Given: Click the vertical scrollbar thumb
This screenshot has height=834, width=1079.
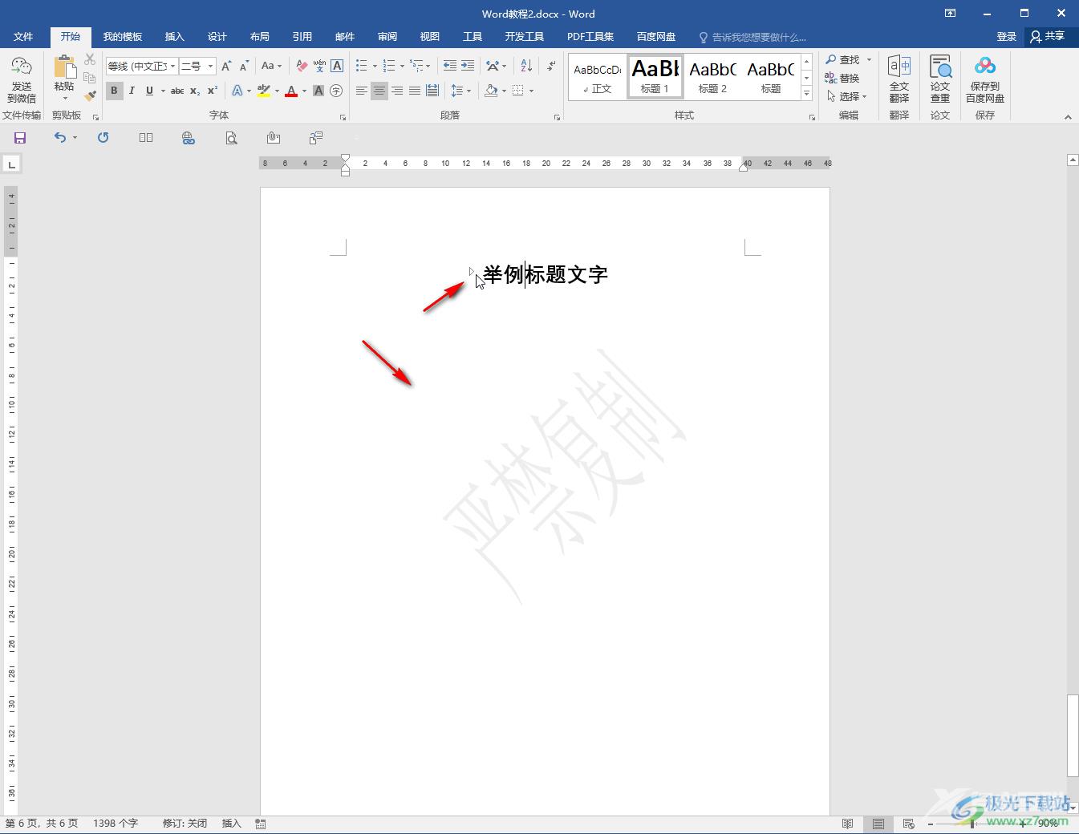Looking at the screenshot, I should 1073,737.
